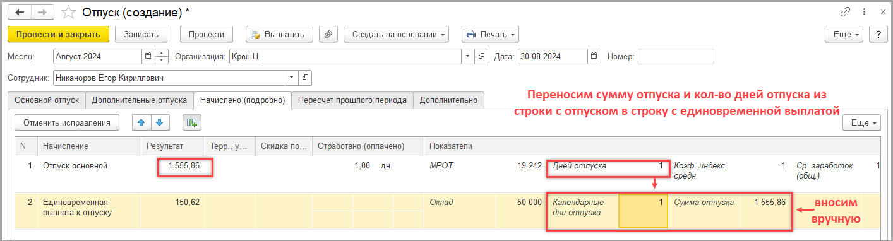This screenshot has height=241, width=893.
Task: Copy link via the chain icon
Action: pos(845,11)
